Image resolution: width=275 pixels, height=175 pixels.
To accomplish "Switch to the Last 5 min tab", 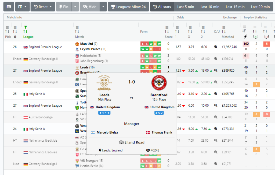I will click(185, 6).
